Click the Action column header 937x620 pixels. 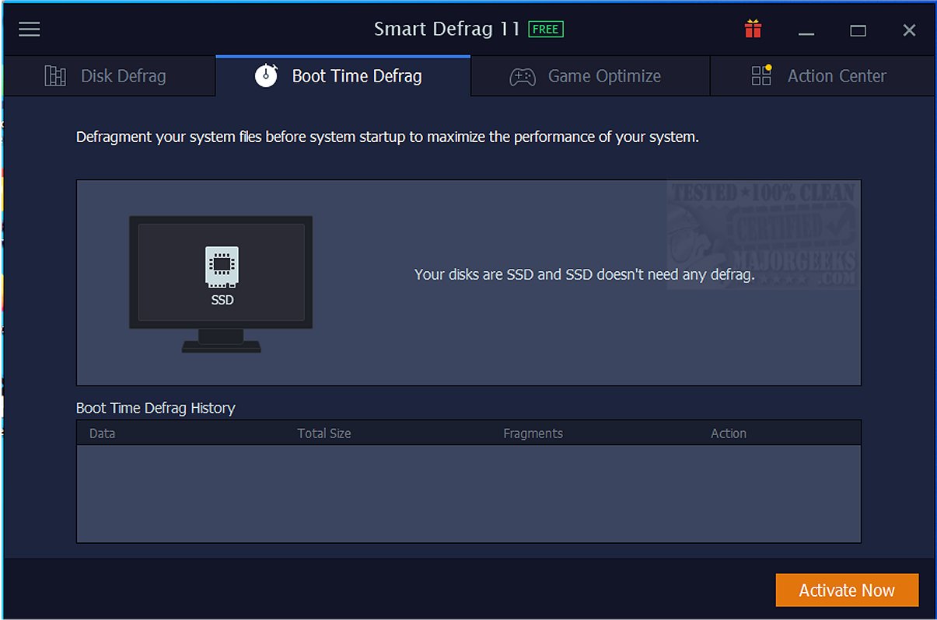pyautogui.click(x=729, y=434)
